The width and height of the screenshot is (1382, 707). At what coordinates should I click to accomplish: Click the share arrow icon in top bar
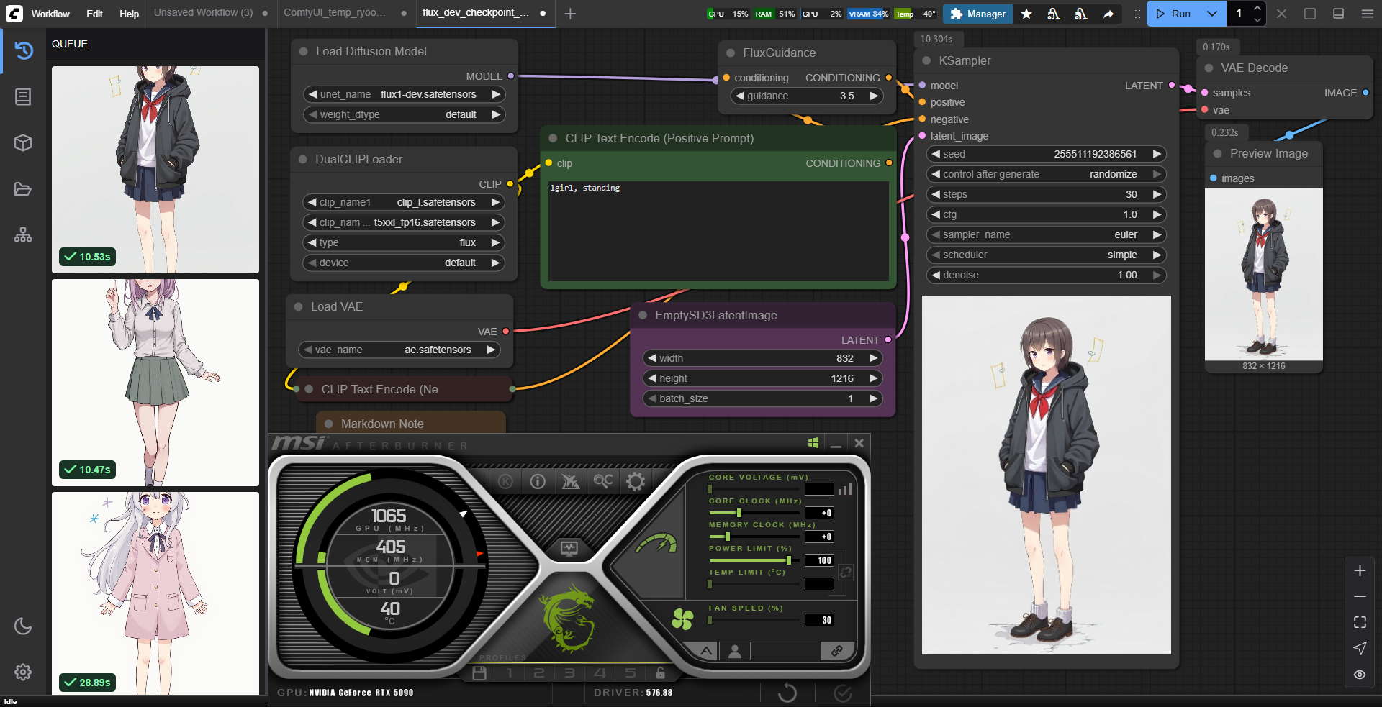pos(1108,14)
